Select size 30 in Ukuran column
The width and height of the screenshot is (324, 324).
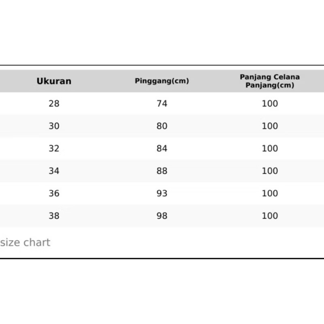(54, 126)
